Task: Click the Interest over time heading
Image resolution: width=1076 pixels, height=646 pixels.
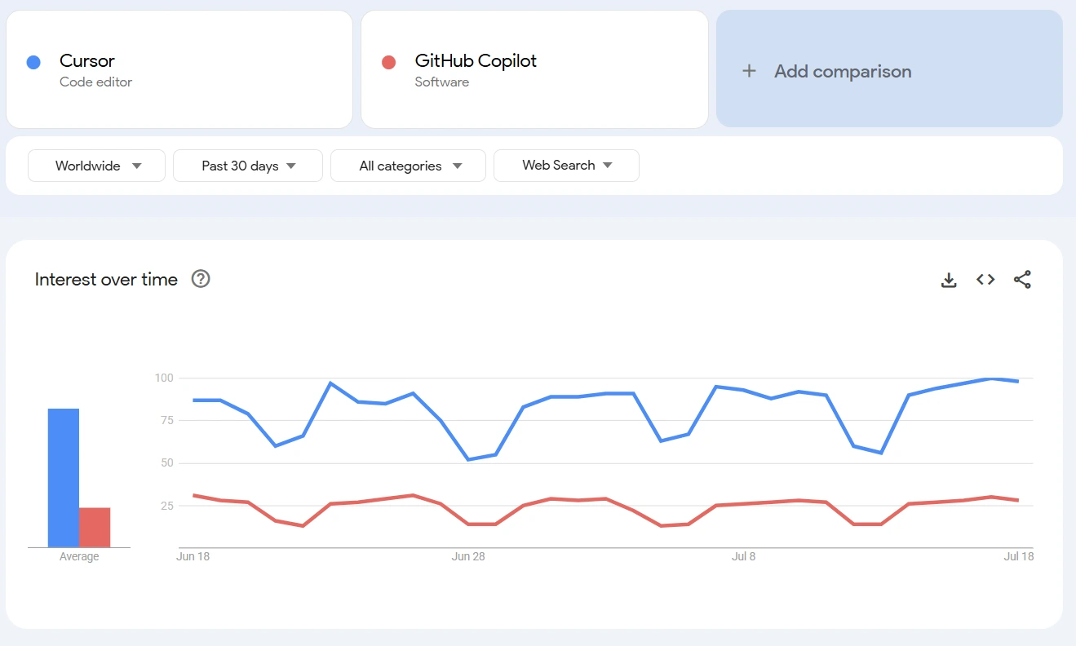Action: 106,279
